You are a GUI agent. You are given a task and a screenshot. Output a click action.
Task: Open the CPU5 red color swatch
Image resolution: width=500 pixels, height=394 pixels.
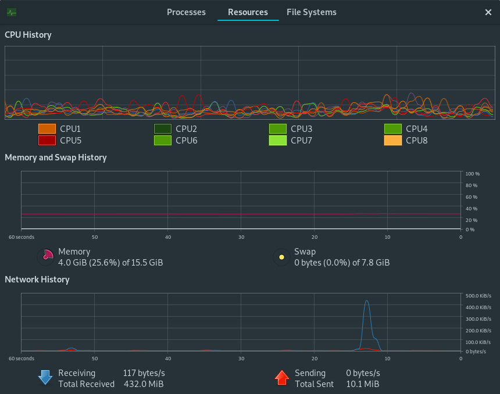tap(47, 141)
